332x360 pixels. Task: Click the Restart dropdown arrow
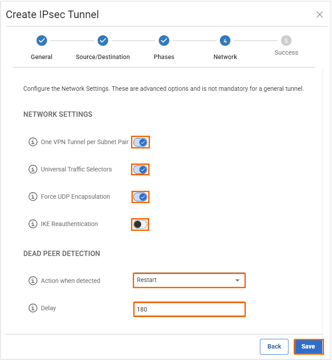[237, 280]
